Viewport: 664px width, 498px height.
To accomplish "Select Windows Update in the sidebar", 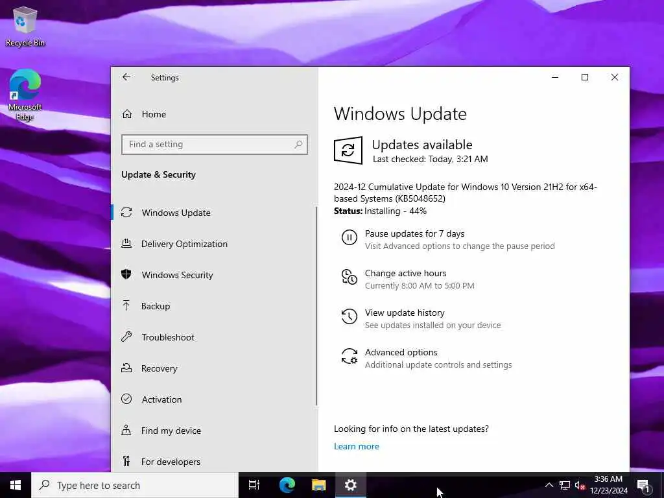I will 214,213.
